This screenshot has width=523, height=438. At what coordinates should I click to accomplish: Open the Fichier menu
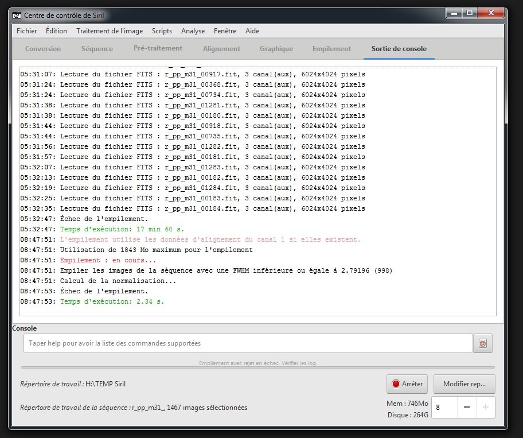(27, 31)
